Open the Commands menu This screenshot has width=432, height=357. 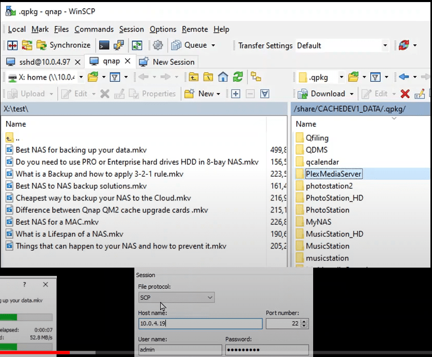point(94,29)
